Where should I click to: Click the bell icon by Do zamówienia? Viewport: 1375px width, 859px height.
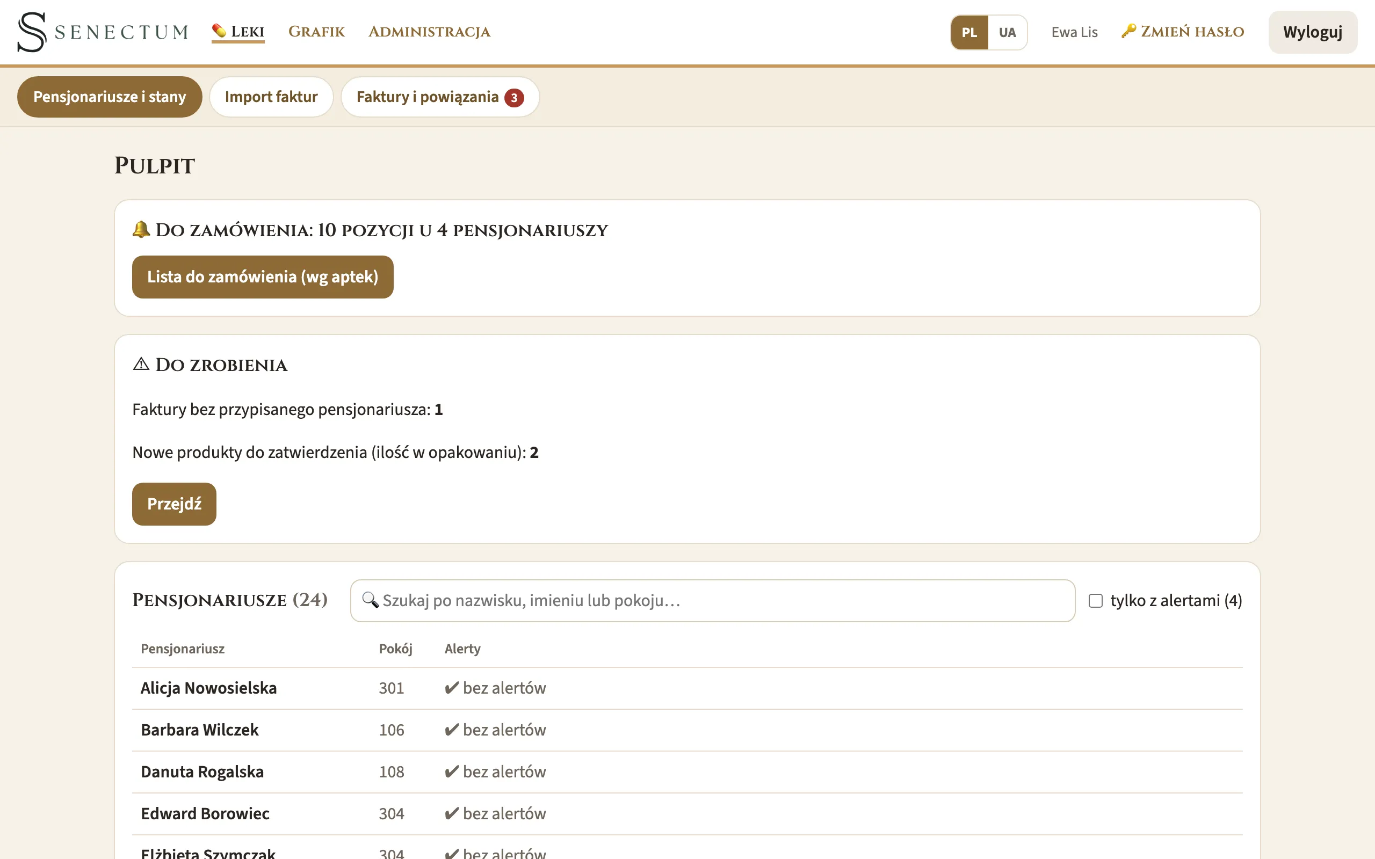point(141,230)
